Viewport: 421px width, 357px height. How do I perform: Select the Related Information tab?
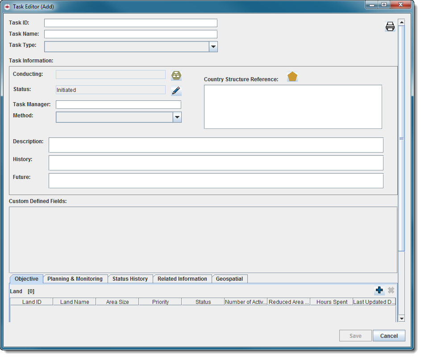point(182,279)
